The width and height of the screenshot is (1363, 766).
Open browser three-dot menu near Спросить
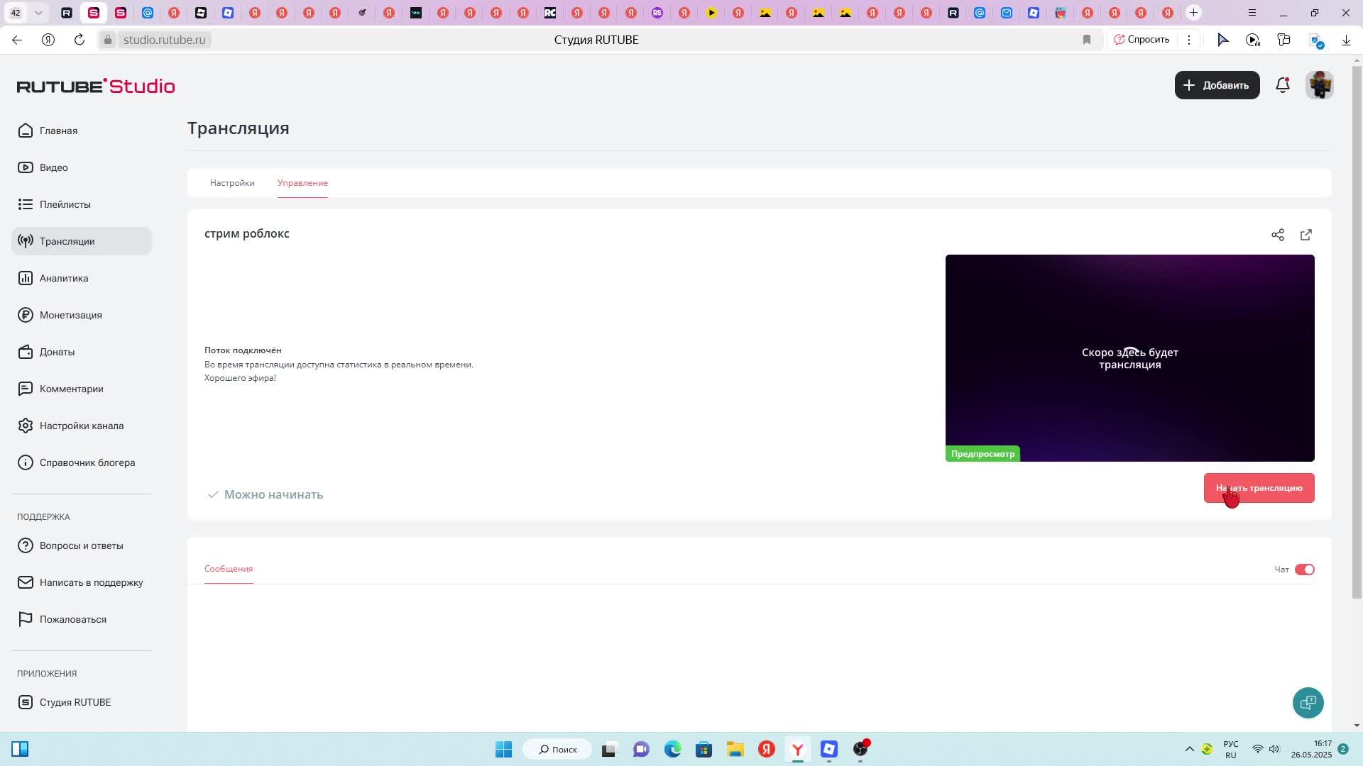(x=1189, y=40)
